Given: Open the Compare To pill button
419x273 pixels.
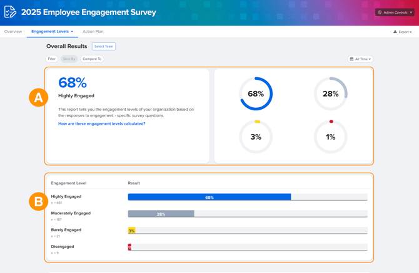Looking at the screenshot, I should [x=92, y=59].
